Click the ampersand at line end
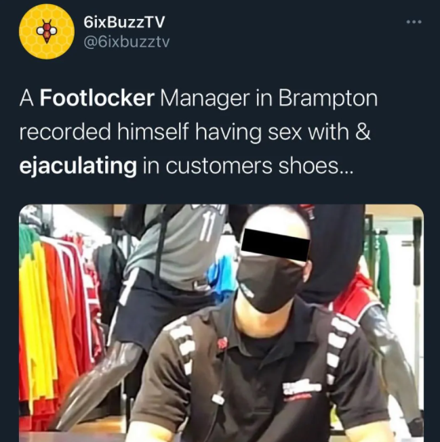The width and height of the screenshot is (440, 442). (x=363, y=132)
